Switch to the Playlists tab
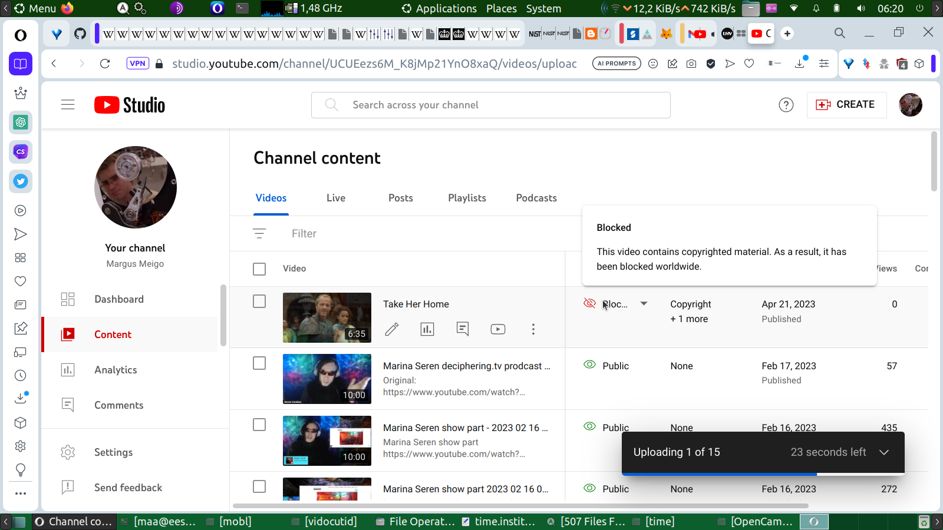 pyautogui.click(x=467, y=198)
